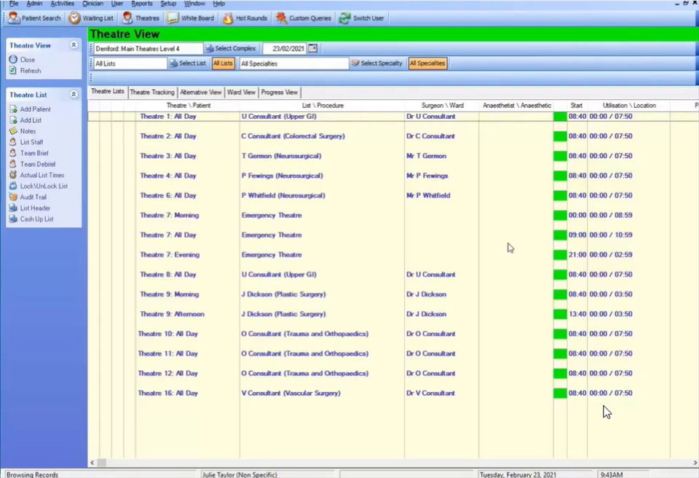Select the Theatre Lists tab
Image resolution: width=699 pixels, height=478 pixels.
(x=108, y=92)
